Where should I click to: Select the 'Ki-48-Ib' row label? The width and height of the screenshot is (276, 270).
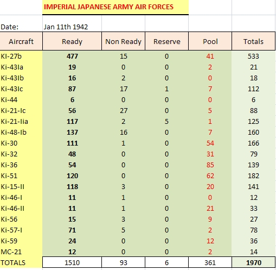21,133
